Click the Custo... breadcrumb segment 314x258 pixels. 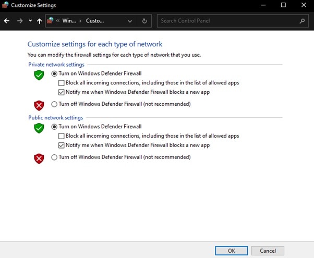[94, 21]
